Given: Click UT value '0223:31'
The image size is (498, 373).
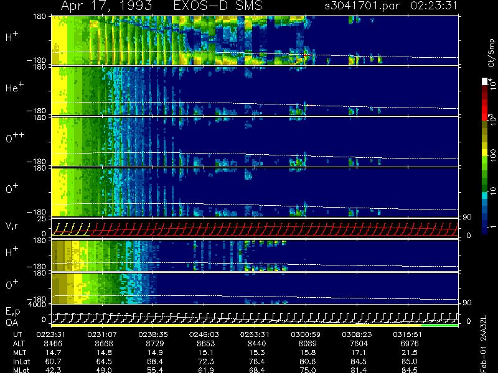Looking at the screenshot, I should (x=51, y=334).
